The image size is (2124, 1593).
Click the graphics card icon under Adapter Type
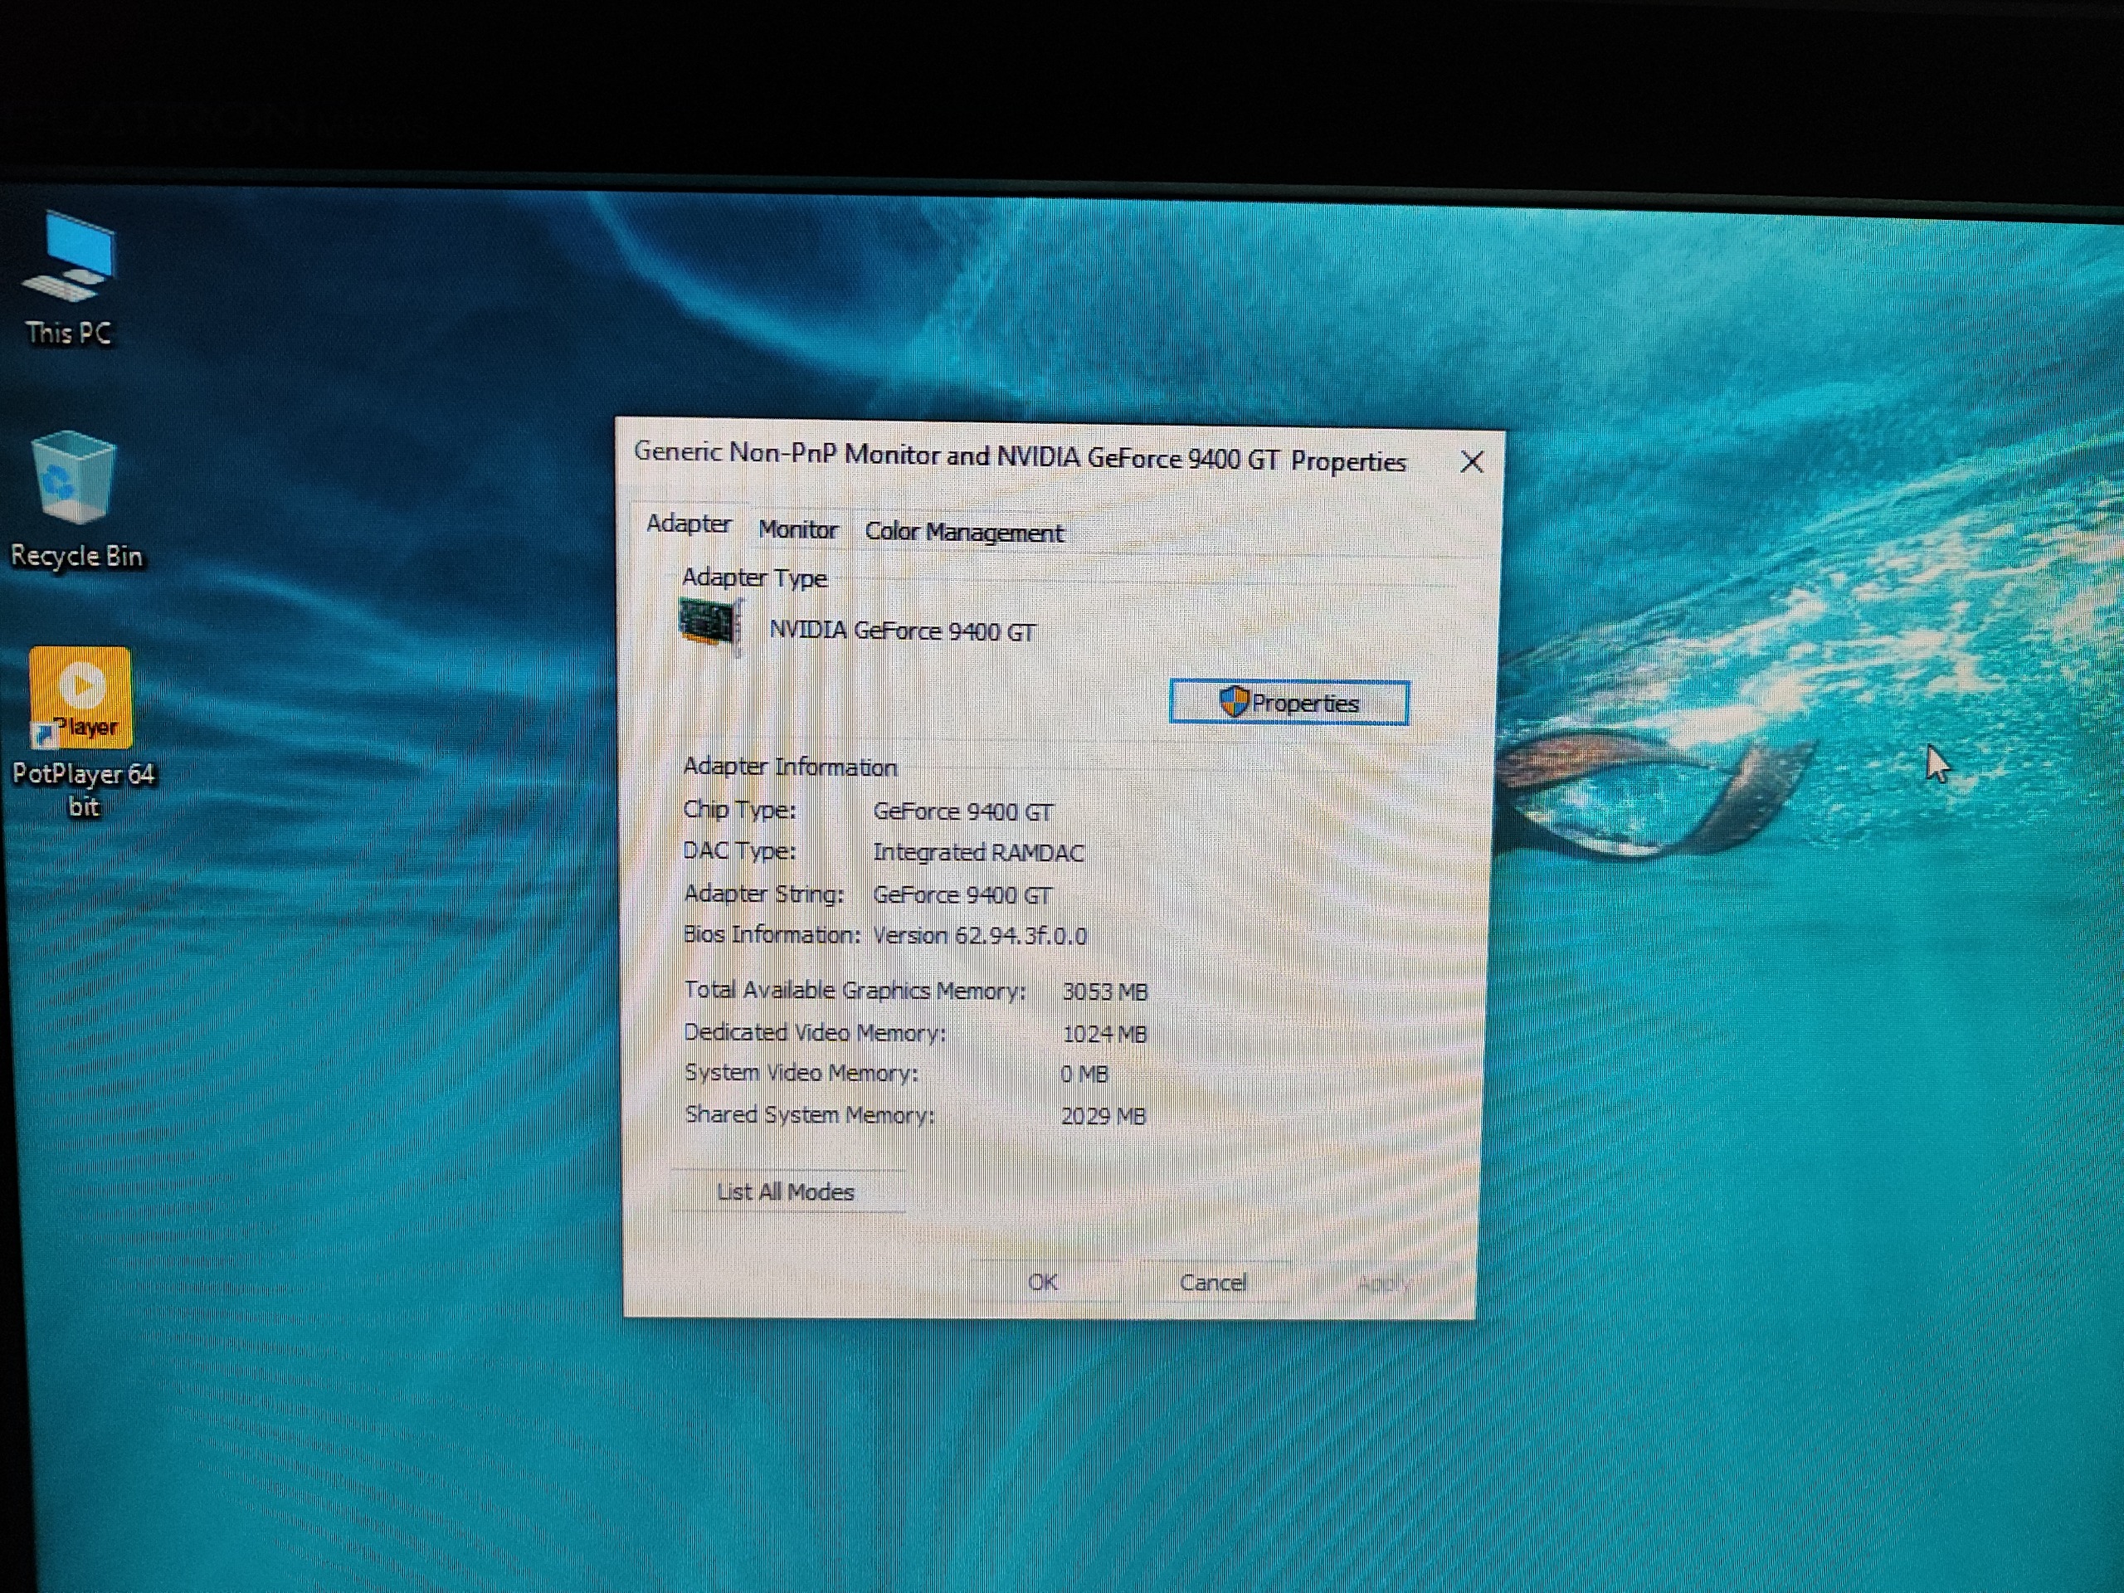coord(710,624)
